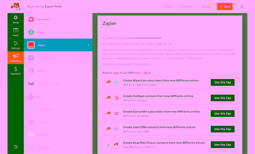255x154 pixels.
Task: Click 'Create MailerLite subscribers from new WPForms entries'
Action: (x=161, y=81)
